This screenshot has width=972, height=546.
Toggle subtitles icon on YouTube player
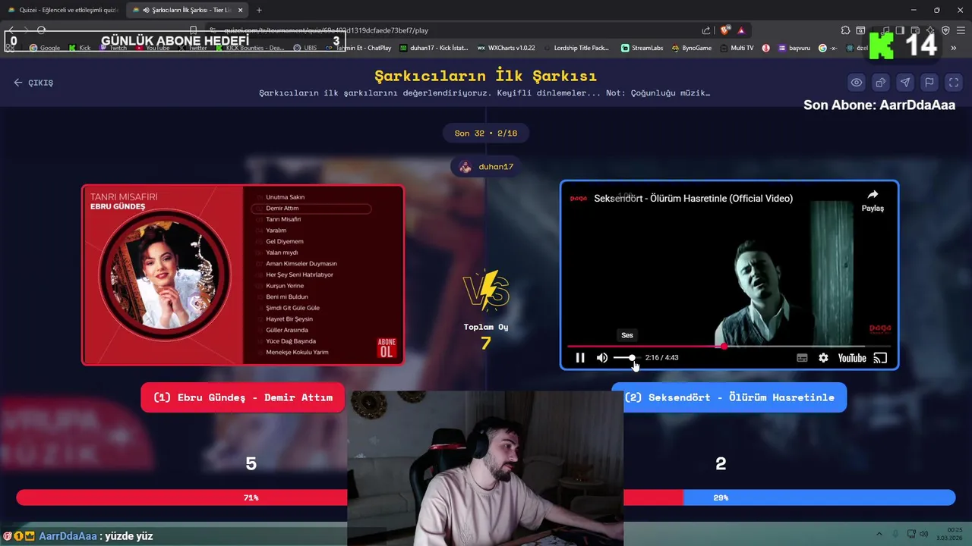click(x=802, y=358)
